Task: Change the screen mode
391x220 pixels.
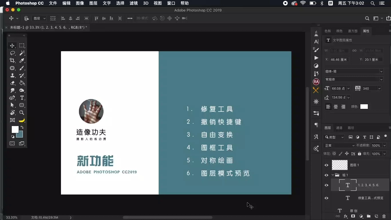Action: click(x=22, y=144)
